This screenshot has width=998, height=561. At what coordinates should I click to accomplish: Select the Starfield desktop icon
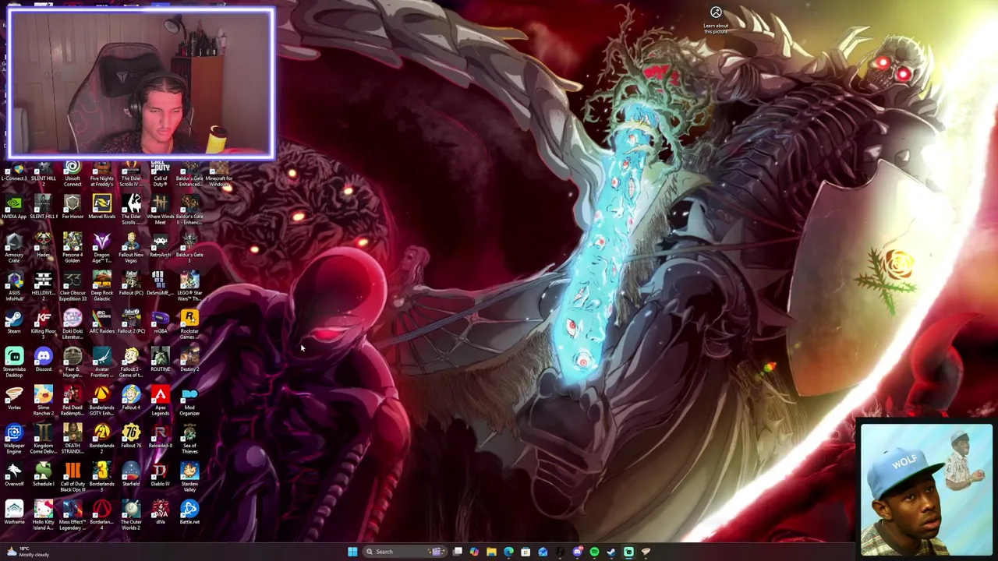[x=131, y=475]
